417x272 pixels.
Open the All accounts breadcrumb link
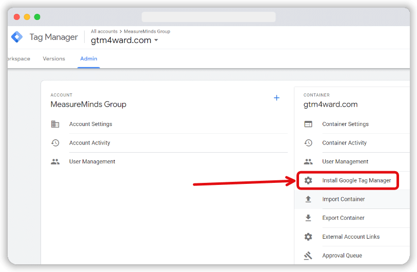coord(104,31)
